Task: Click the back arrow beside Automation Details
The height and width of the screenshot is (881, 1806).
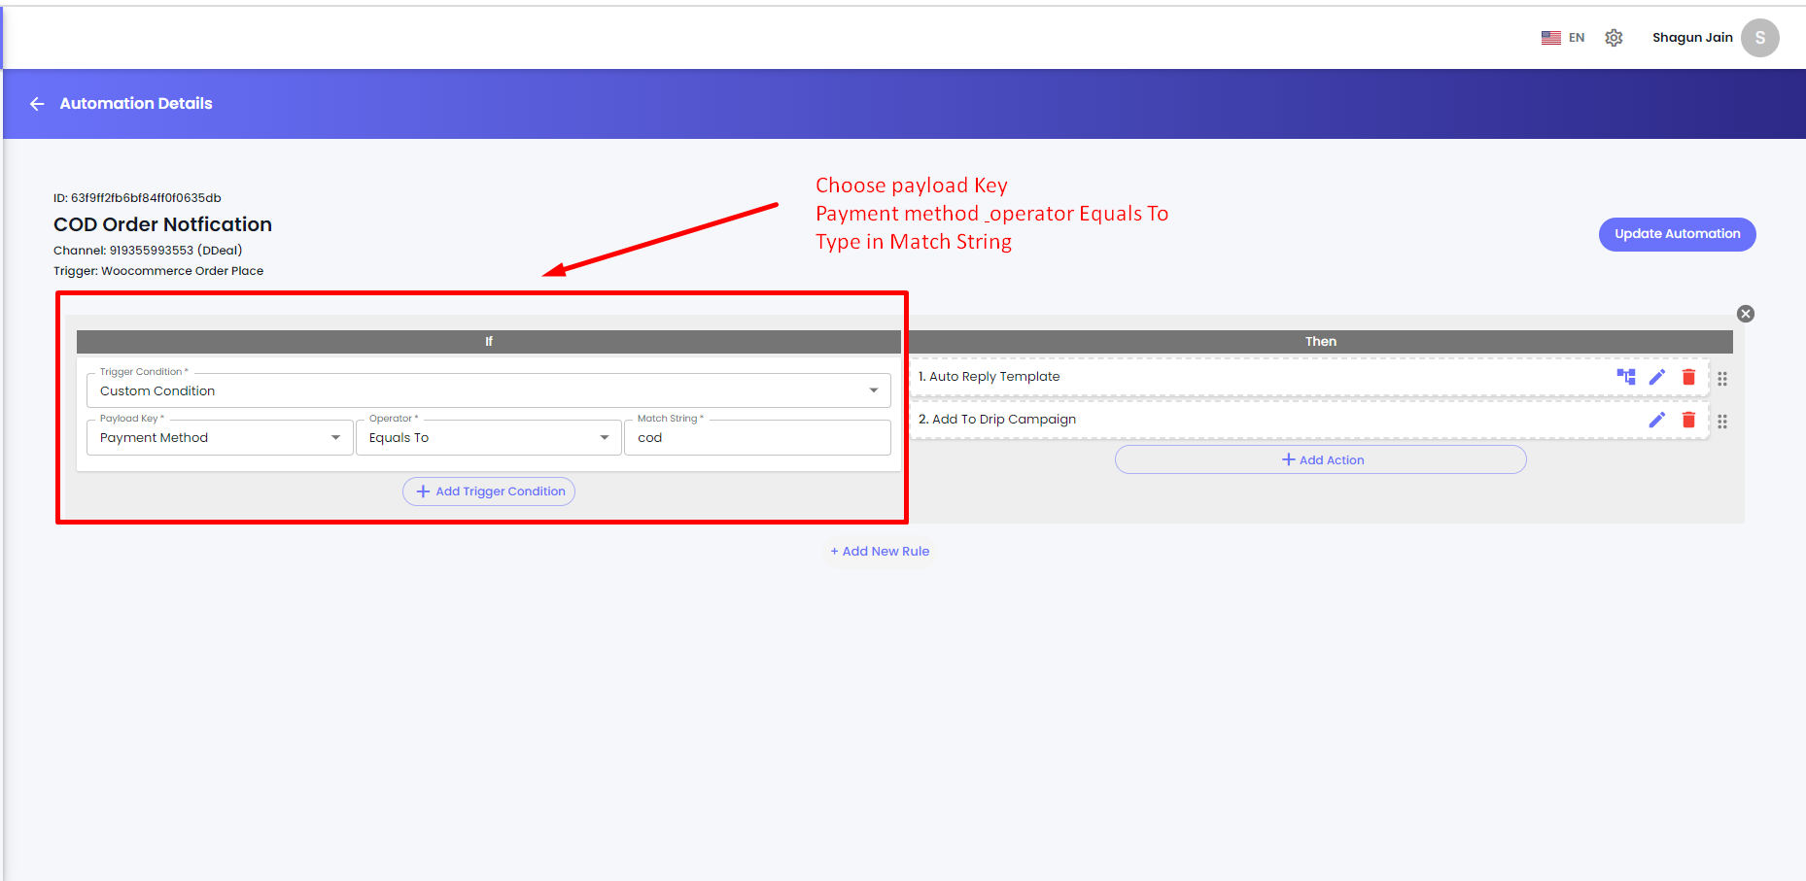Action: tap(38, 104)
